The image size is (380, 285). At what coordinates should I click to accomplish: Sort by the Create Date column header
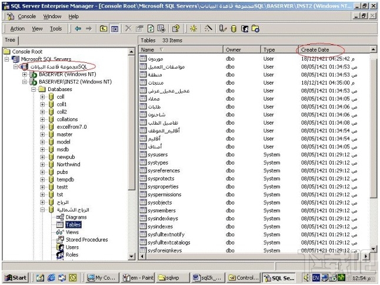click(334, 49)
